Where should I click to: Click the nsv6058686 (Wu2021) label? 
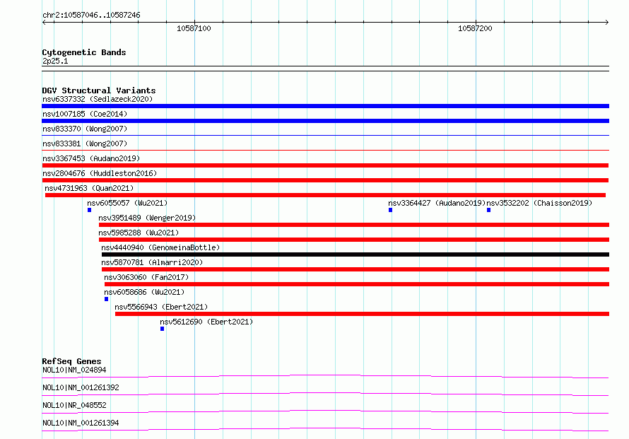tap(144, 292)
